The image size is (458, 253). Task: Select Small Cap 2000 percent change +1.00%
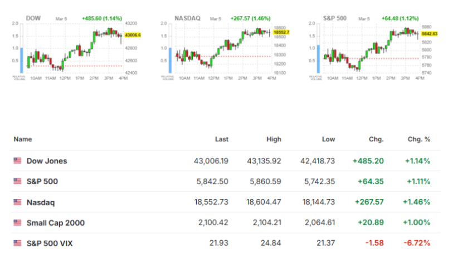417,222
